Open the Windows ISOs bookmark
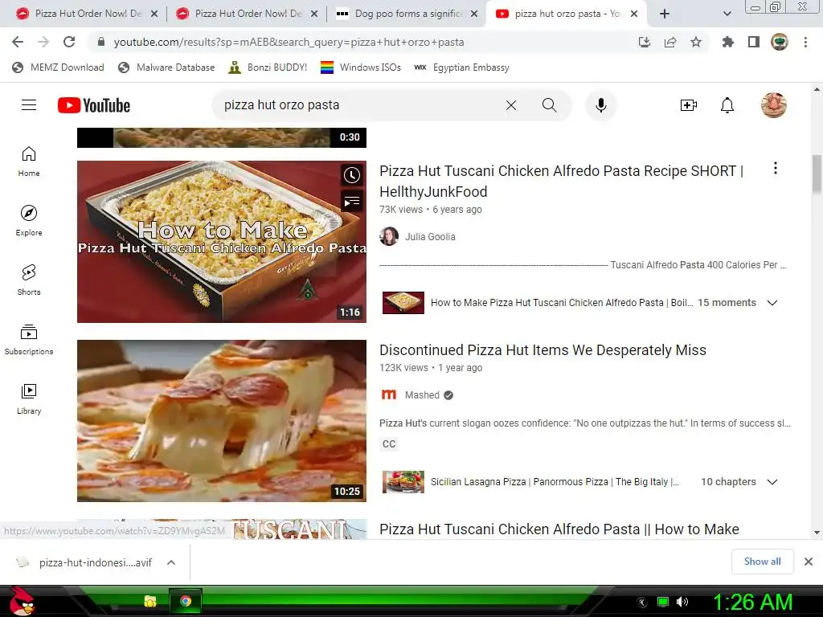This screenshot has height=617, width=823. [361, 67]
